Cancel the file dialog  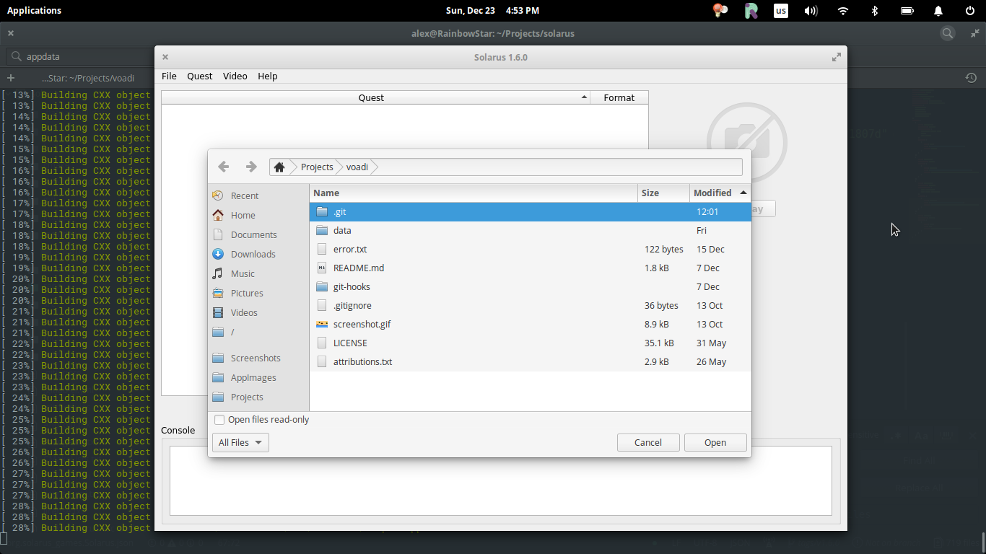coord(648,442)
